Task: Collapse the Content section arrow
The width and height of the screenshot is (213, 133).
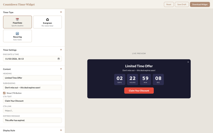Action: click(x=61, y=69)
